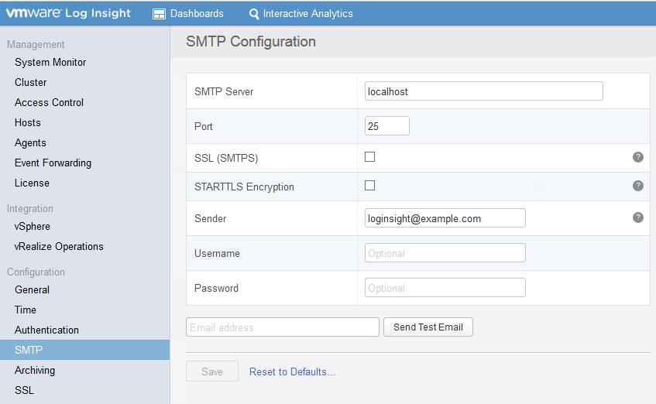Click the SMTP Server field containing localhost
The image size is (656, 404).
pyautogui.click(x=483, y=91)
